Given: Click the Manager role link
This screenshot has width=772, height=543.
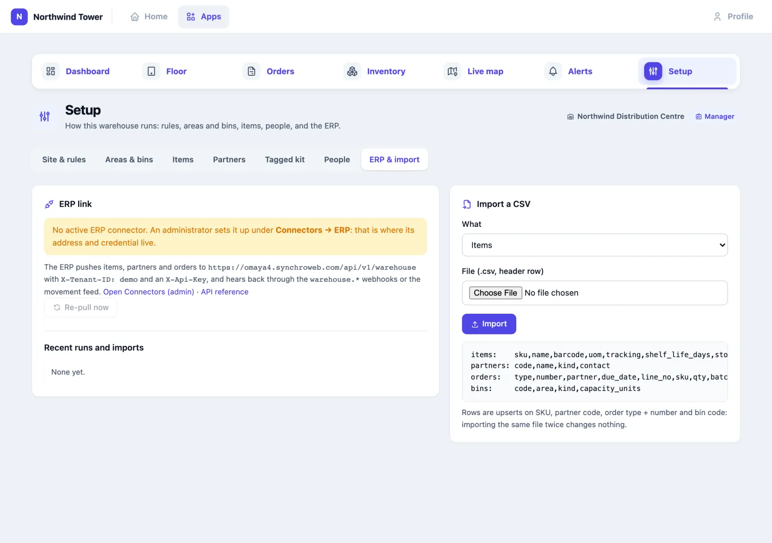Looking at the screenshot, I should click(715, 117).
